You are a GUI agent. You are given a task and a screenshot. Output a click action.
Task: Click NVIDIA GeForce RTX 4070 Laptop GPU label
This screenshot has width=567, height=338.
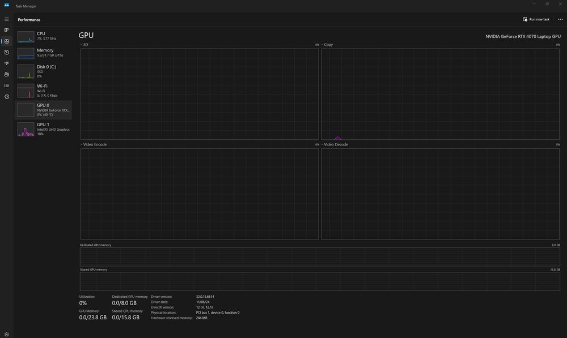click(x=523, y=36)
